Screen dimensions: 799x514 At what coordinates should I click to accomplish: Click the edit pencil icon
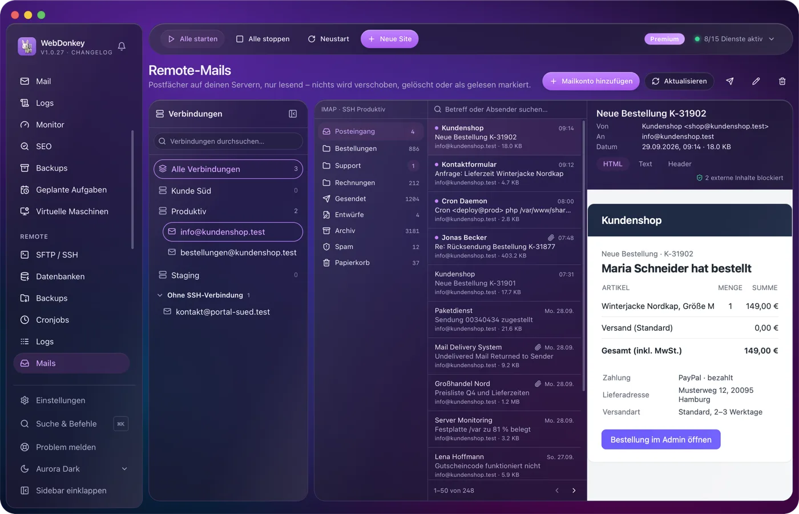click(756, 81)
